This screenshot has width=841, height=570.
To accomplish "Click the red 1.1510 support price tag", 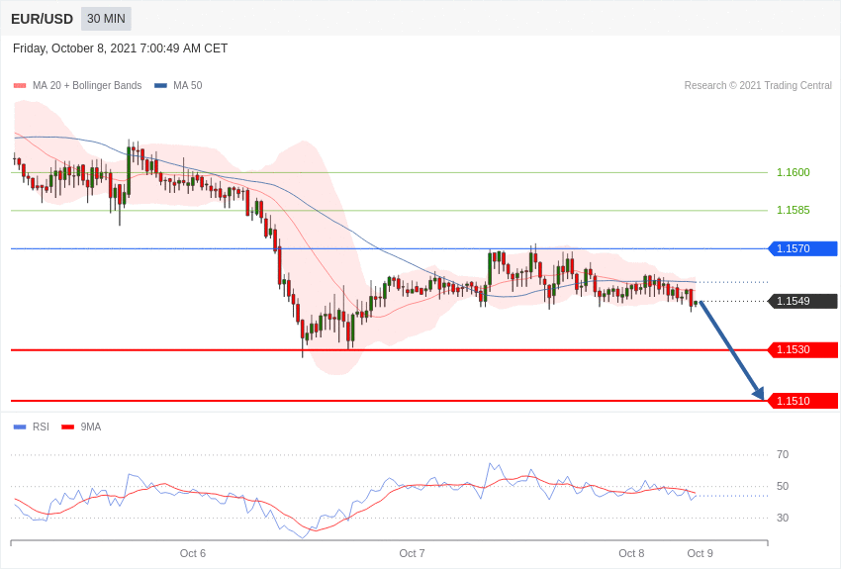I will pos(803,401).
